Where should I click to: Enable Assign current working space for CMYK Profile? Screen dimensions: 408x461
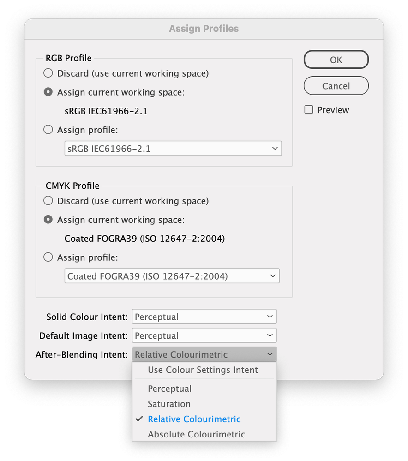click(48, 219)
